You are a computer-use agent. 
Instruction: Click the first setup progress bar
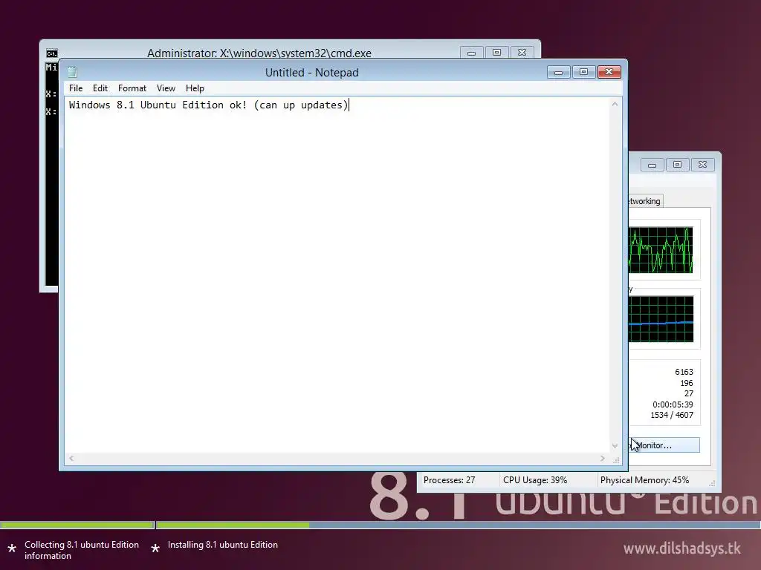[77, 525]
